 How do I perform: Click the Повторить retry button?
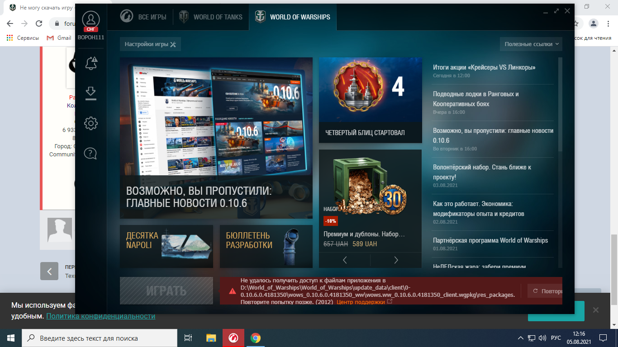(545, 291)
